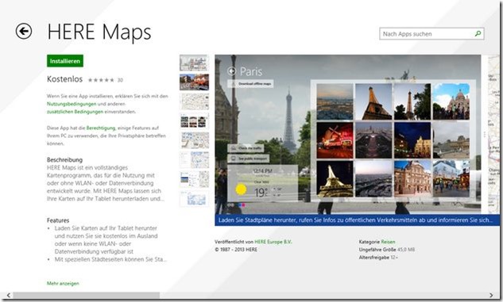503x302 pixels.
Task: Click the lit golden Eiffel Tower photo
Action: (335, 178)
